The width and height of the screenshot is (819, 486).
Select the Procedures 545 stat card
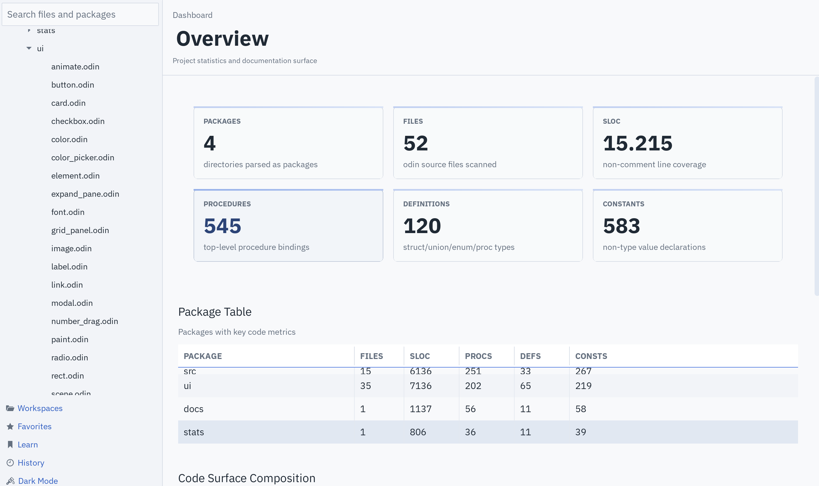pyautogui.click(x=288, y=225)
